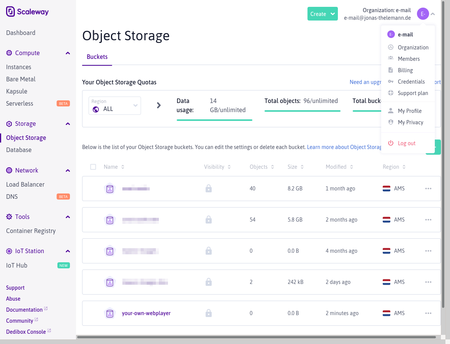Click the Scaleway logo
Image resolution: width=450 pixels, height=344 pixels.
tap(27, 12)
